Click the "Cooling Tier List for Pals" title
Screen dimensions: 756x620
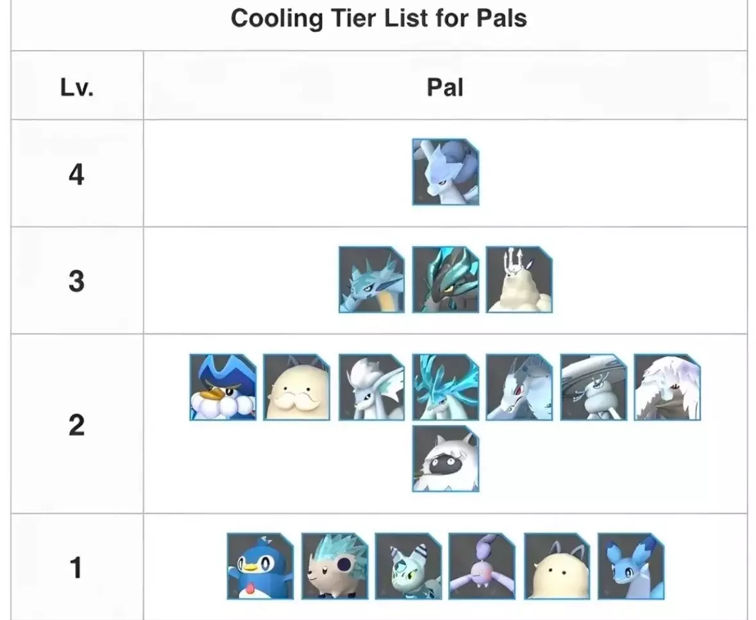coord(378,19)
